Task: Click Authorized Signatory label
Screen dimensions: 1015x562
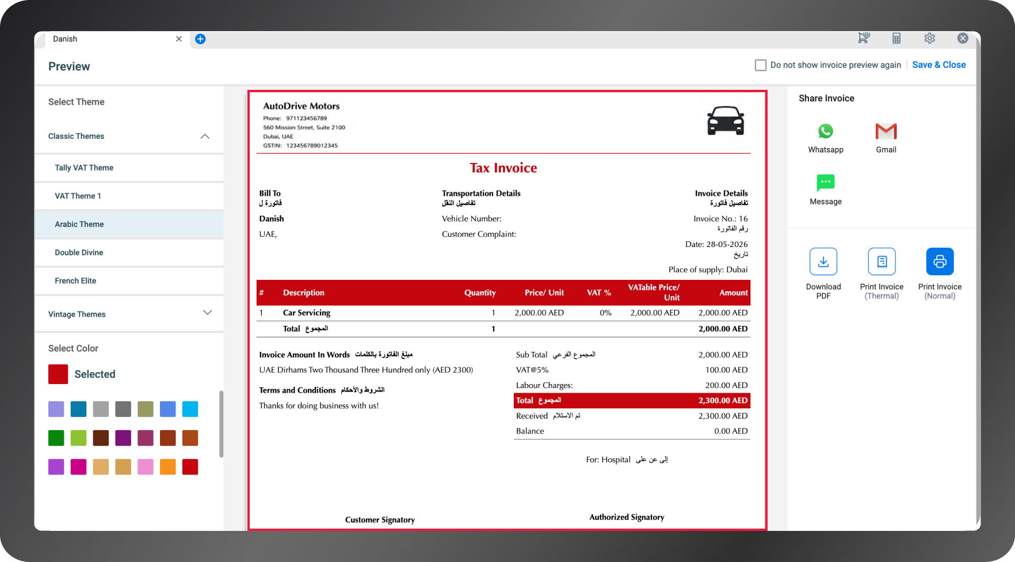Action: 627,517
